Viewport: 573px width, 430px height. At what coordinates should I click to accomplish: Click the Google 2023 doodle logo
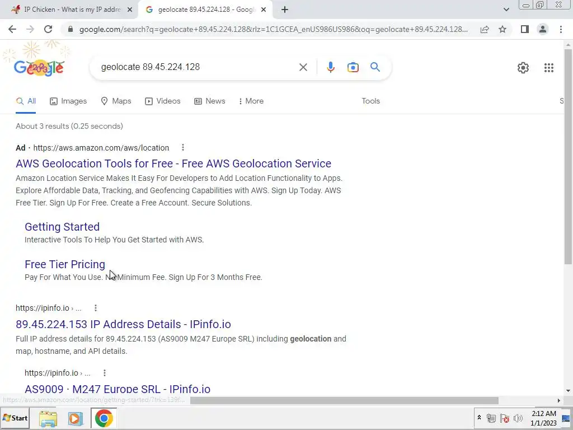pos(39,67)
